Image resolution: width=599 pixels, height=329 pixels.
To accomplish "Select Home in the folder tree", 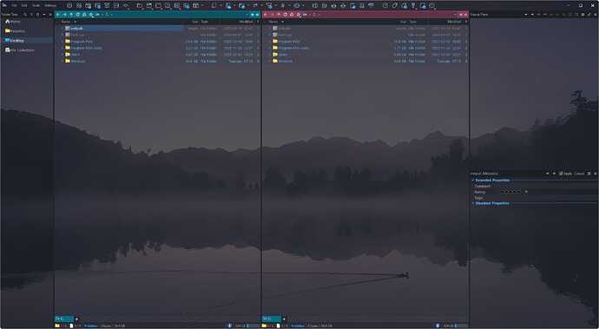I will [13, 22].
